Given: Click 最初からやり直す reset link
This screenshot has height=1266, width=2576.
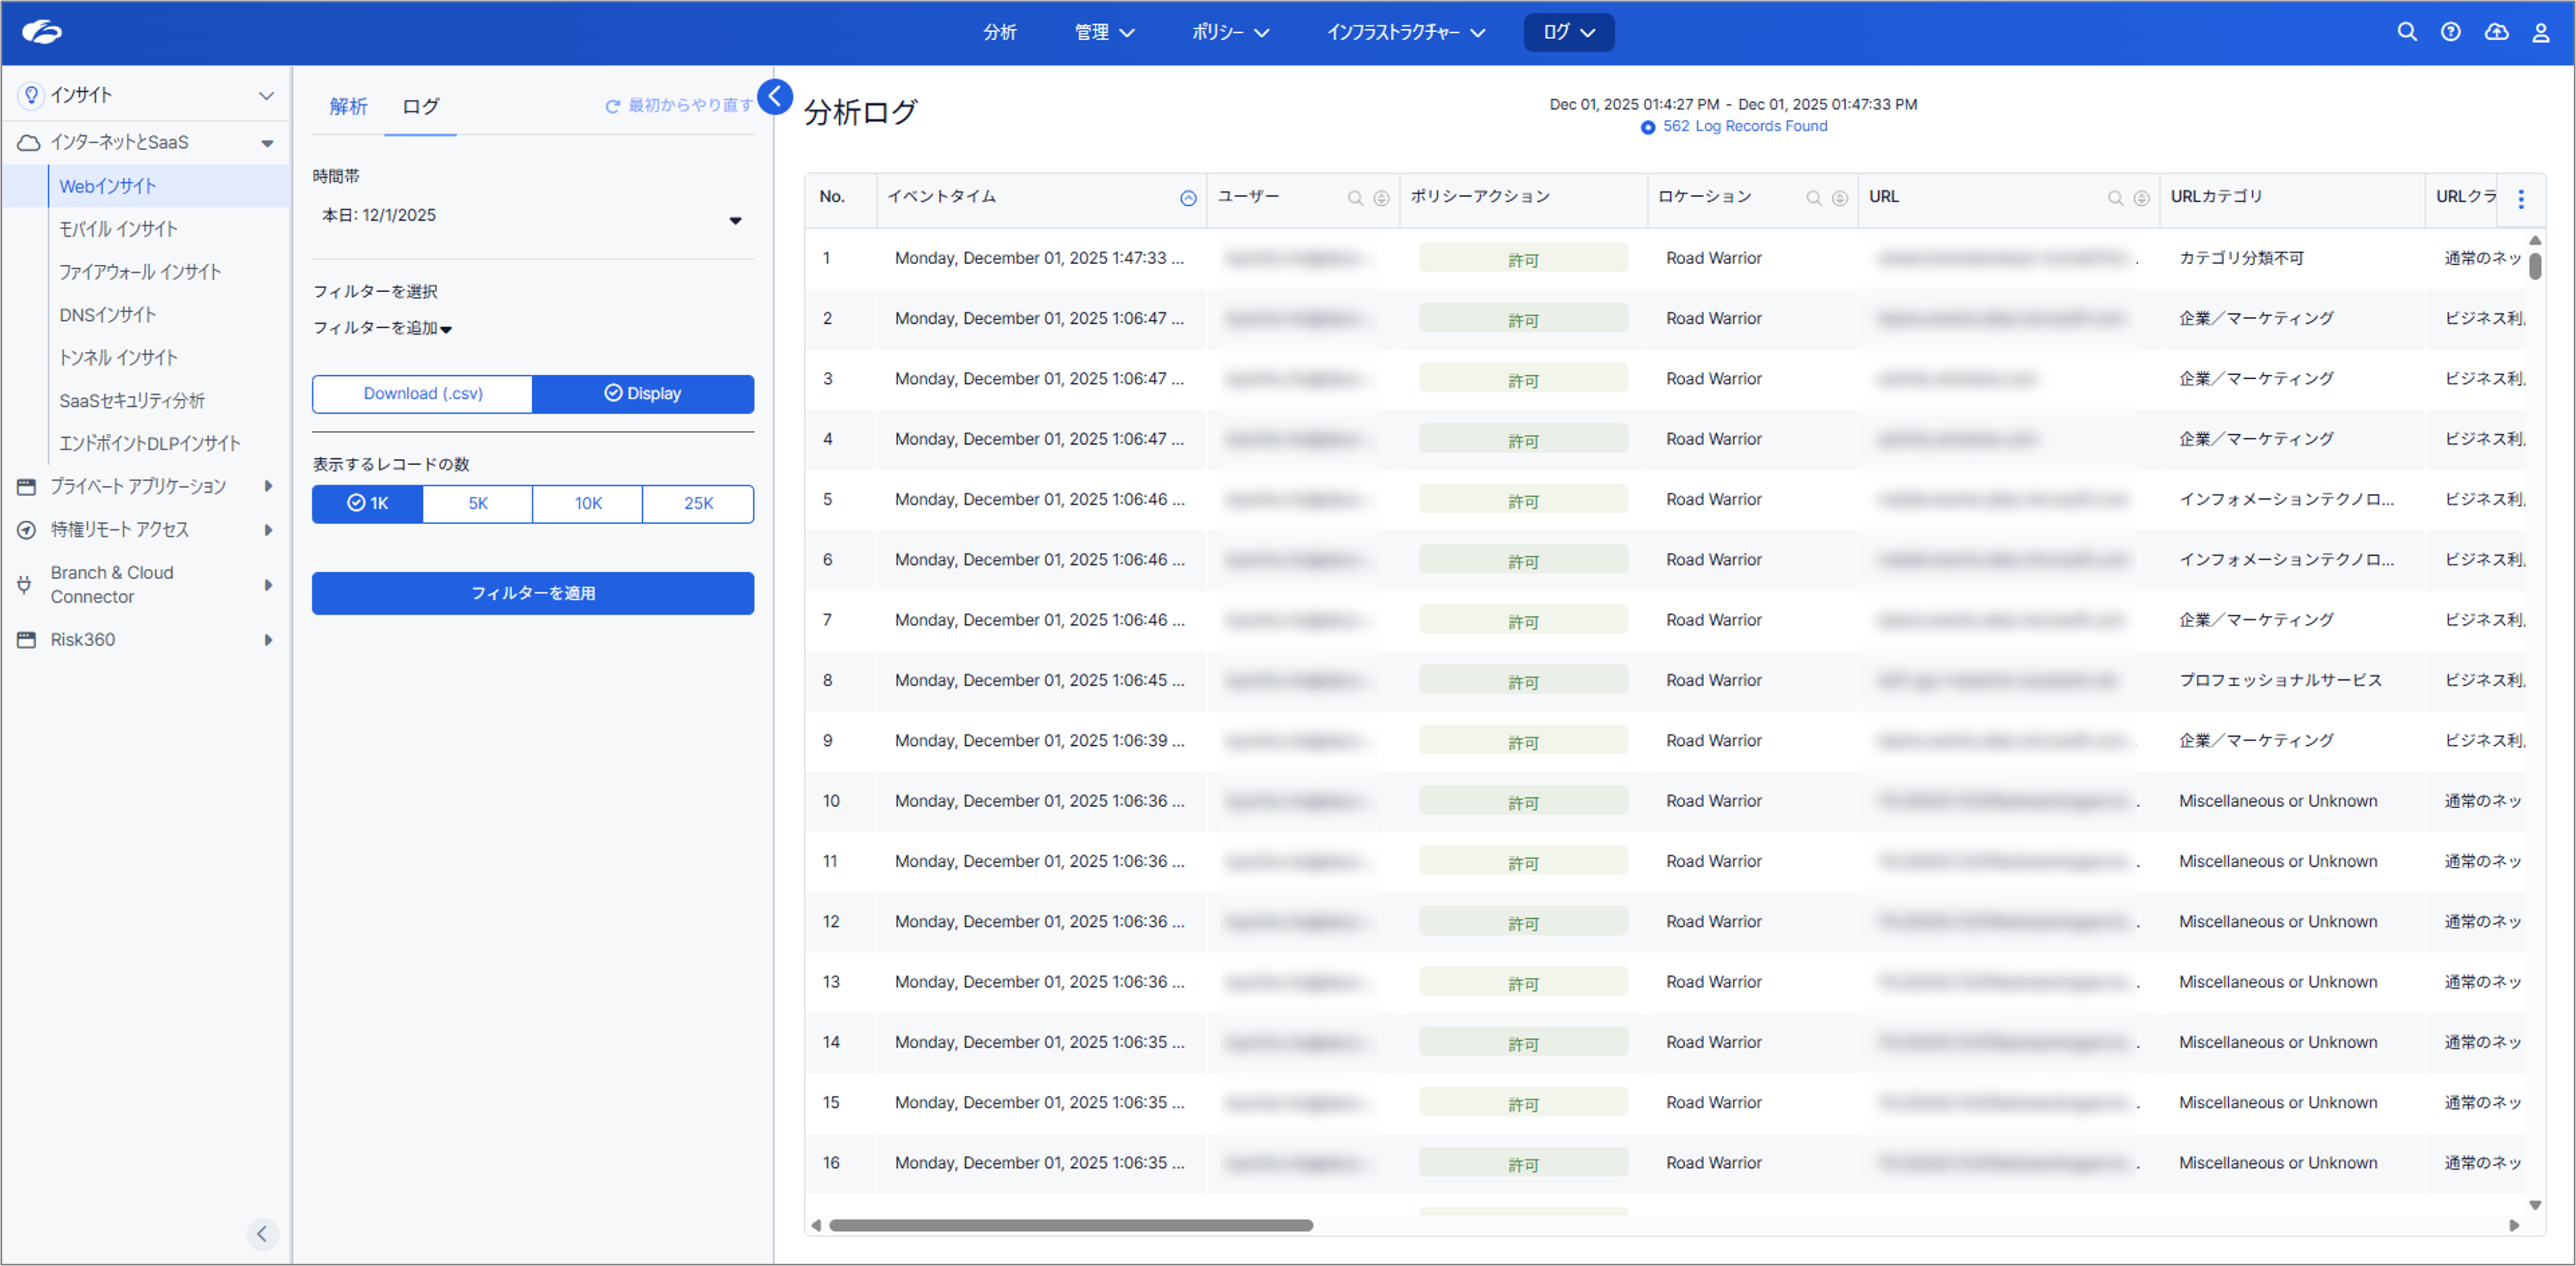Looking at the screenshot, I should (x=679, y=106).
